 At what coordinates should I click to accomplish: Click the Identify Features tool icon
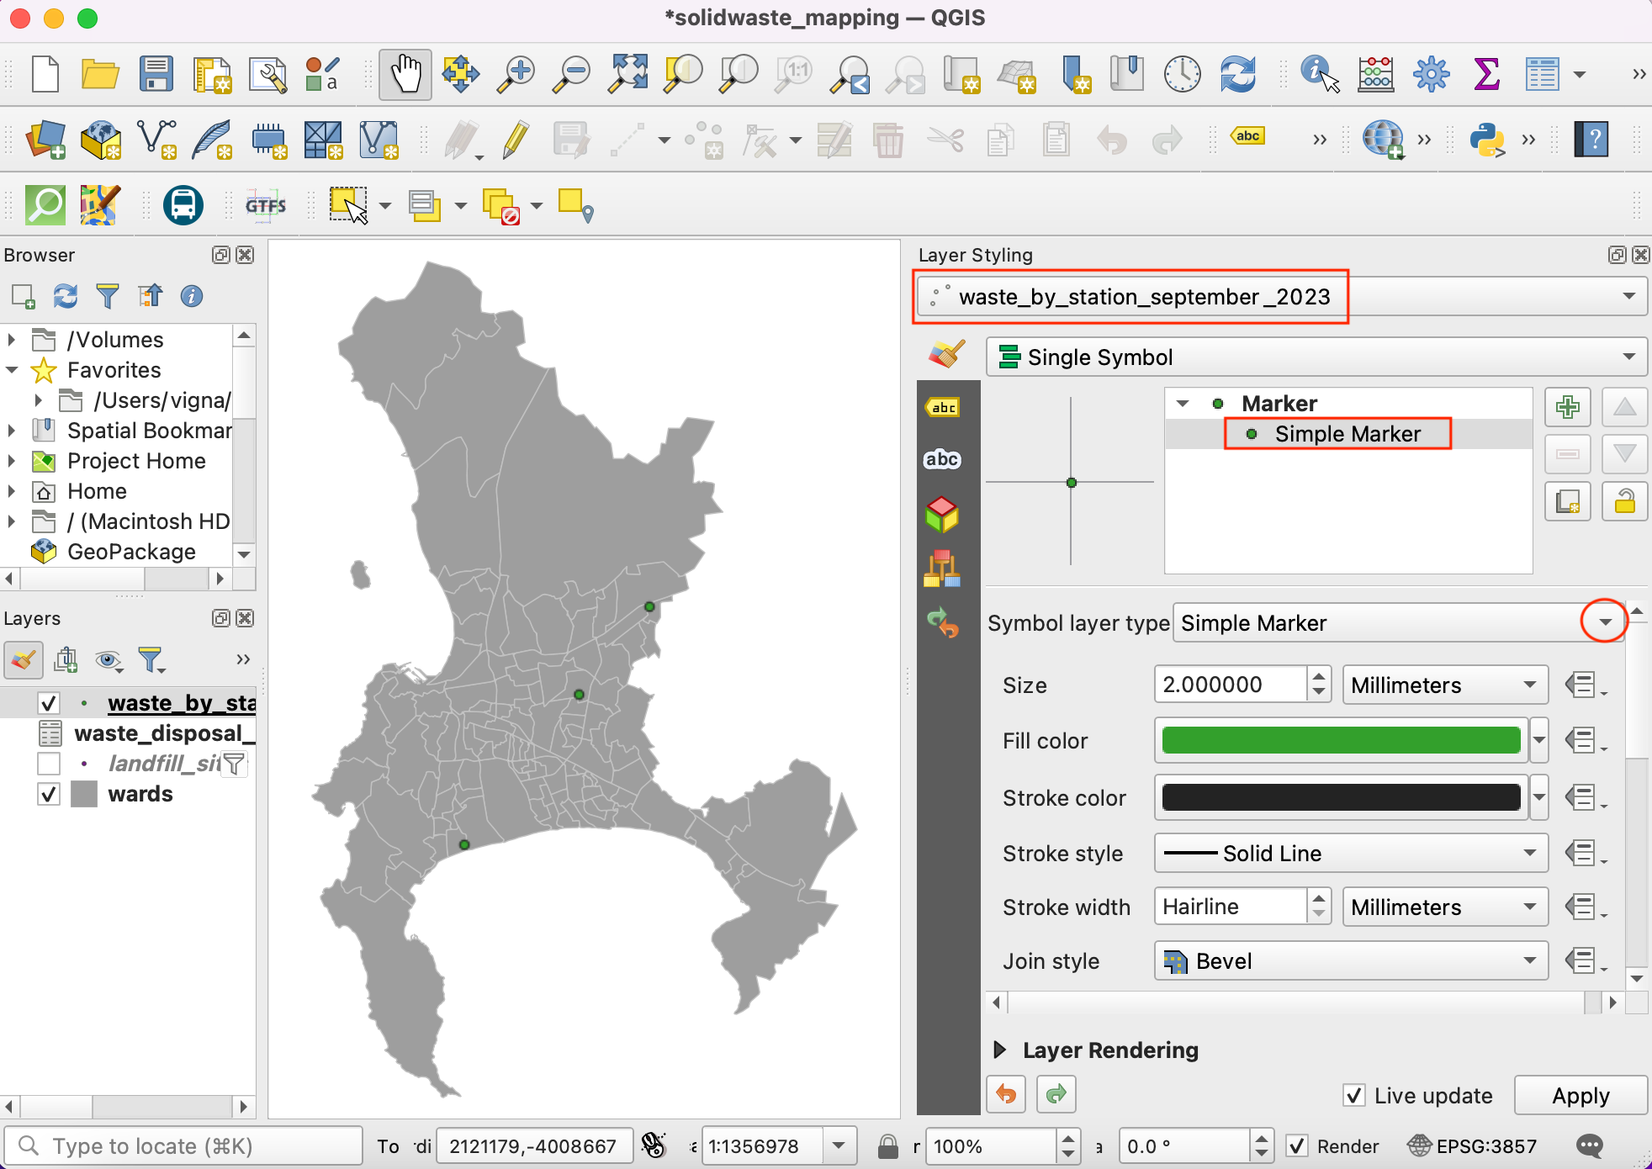tap(1319, 75)
